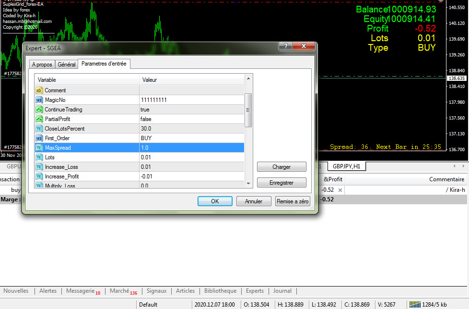Click the ContinueTrading boolean icon
Screen dimensions: 469x309
(x=39, y=110)
